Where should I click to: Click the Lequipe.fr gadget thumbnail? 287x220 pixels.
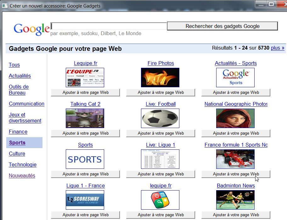(x=85, y=78)
